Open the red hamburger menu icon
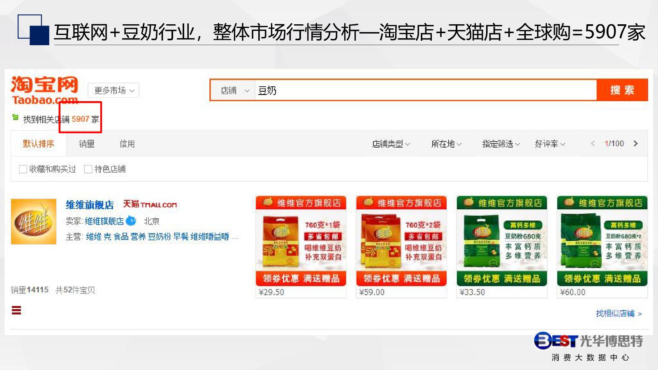The width and height of the screenshot is (658, 370). [16, 310]
